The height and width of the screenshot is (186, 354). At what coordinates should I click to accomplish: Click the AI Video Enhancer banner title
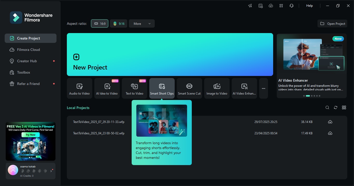[293, 80]
